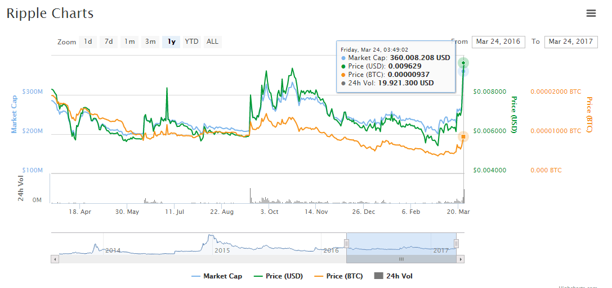Image resolution: width=612 pixels, height=288 pixels.
Task: Click the navigator scrollbar thumb
Action: click(x=401, y=259)
